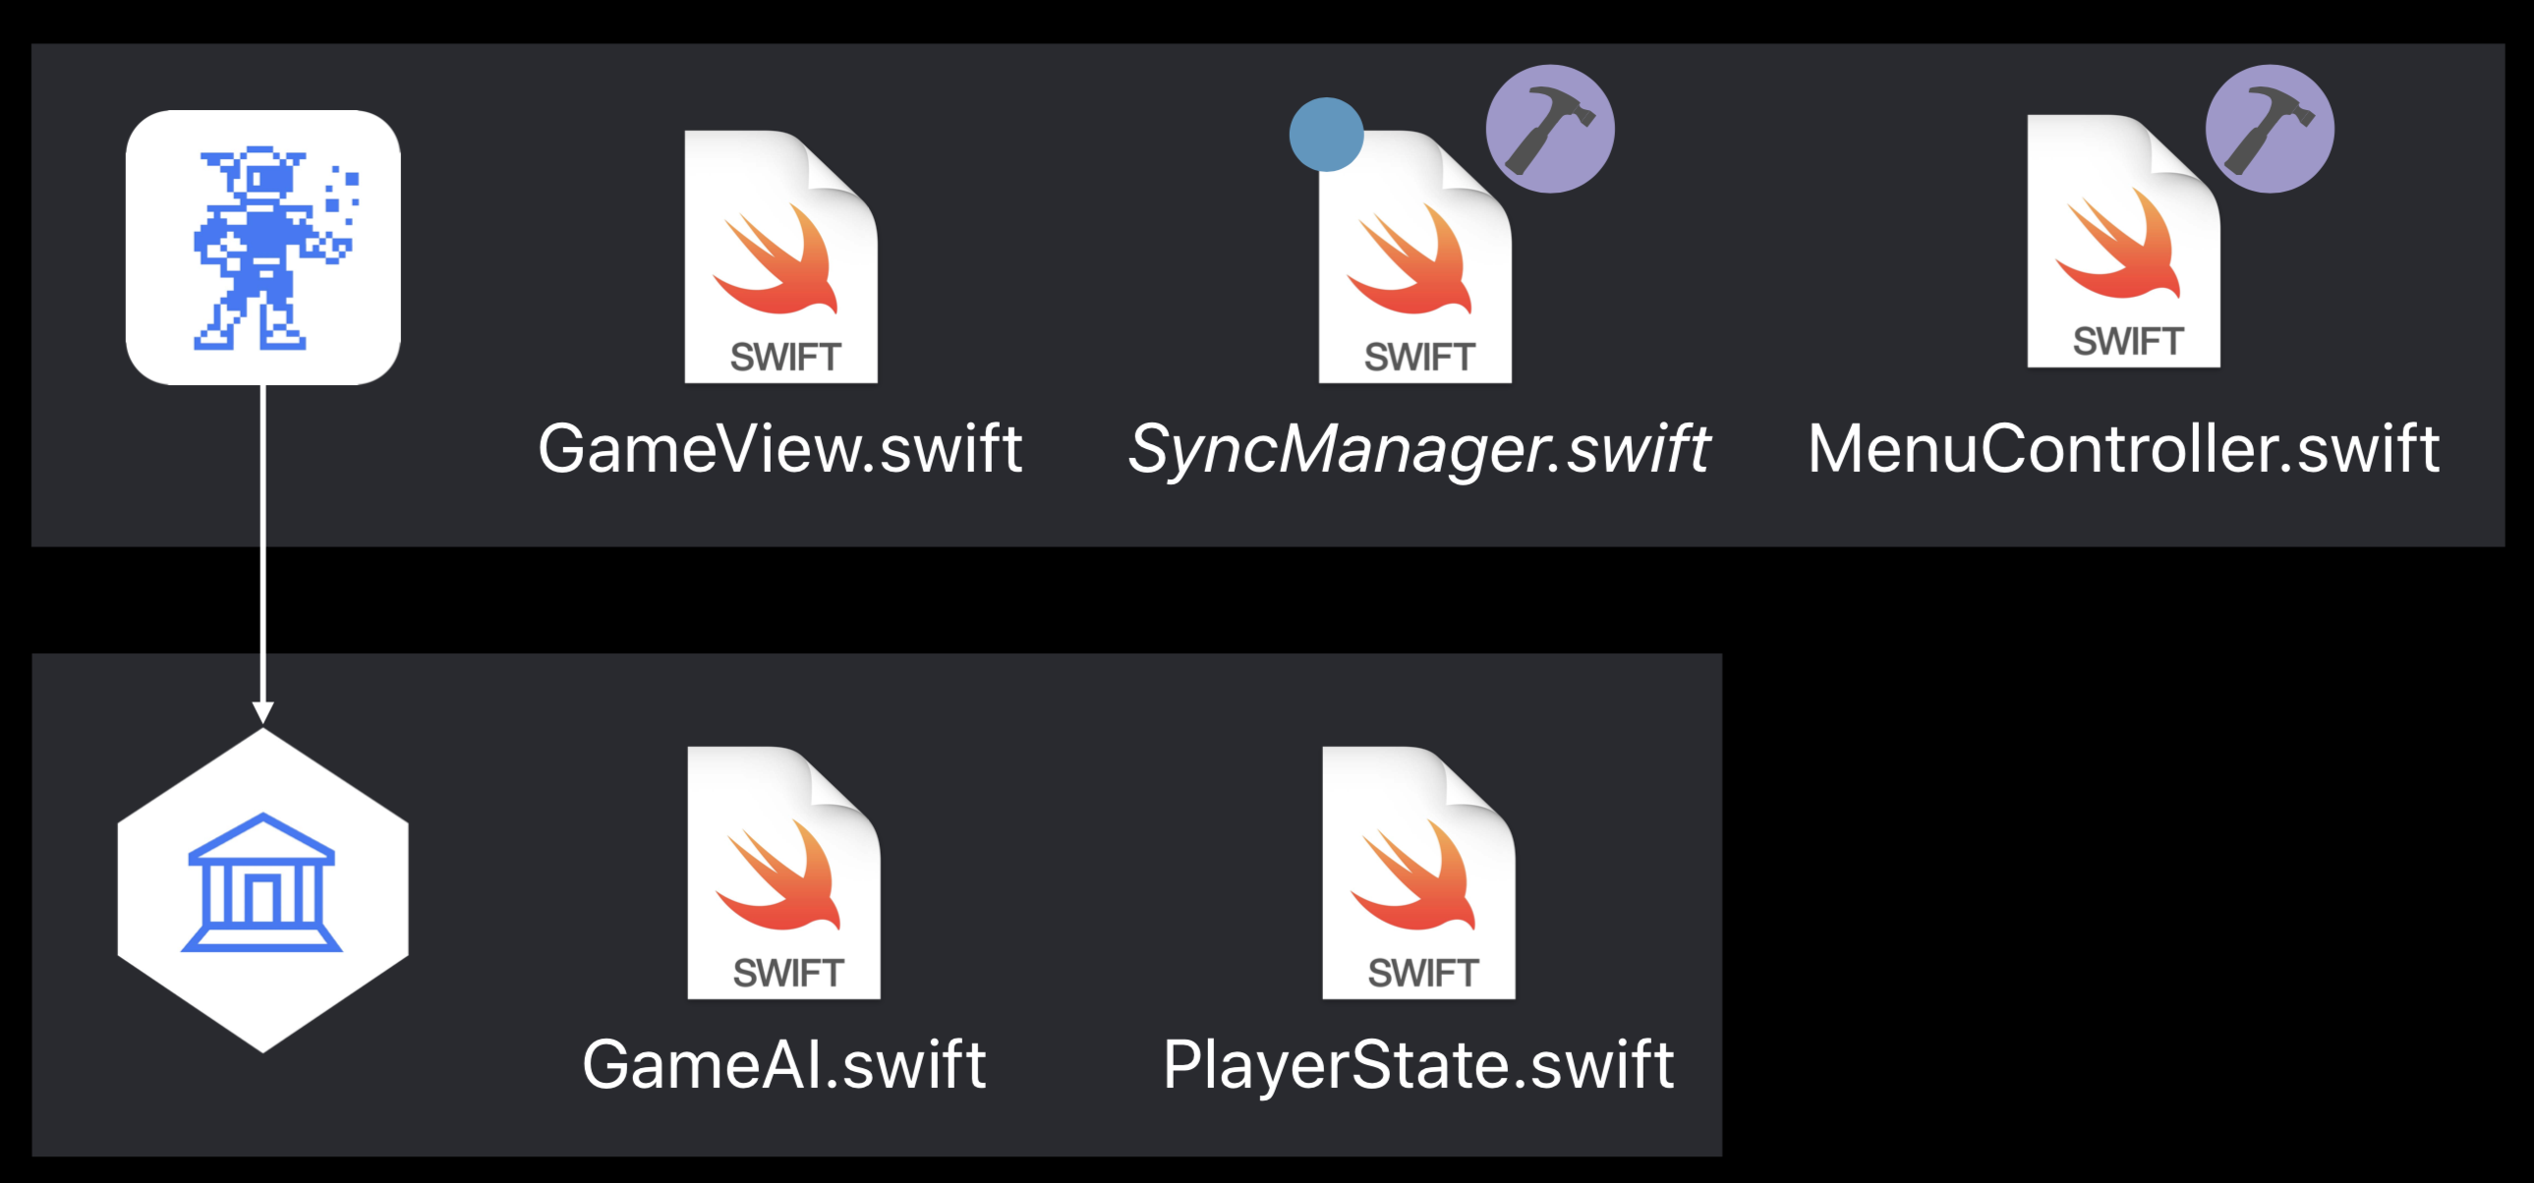Click the pixel-art game app icon

pos(262,247)
